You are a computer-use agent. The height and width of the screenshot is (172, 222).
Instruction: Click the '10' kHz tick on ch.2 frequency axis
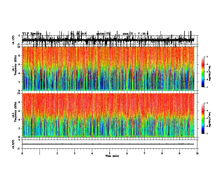pyautogui.click(x=19, y=93)
